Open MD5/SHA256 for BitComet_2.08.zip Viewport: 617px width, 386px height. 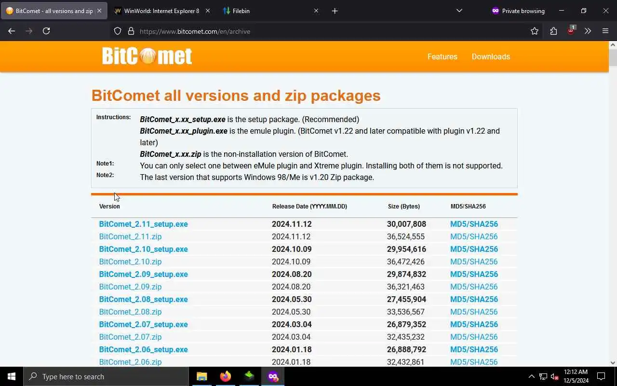click(474, 312)
